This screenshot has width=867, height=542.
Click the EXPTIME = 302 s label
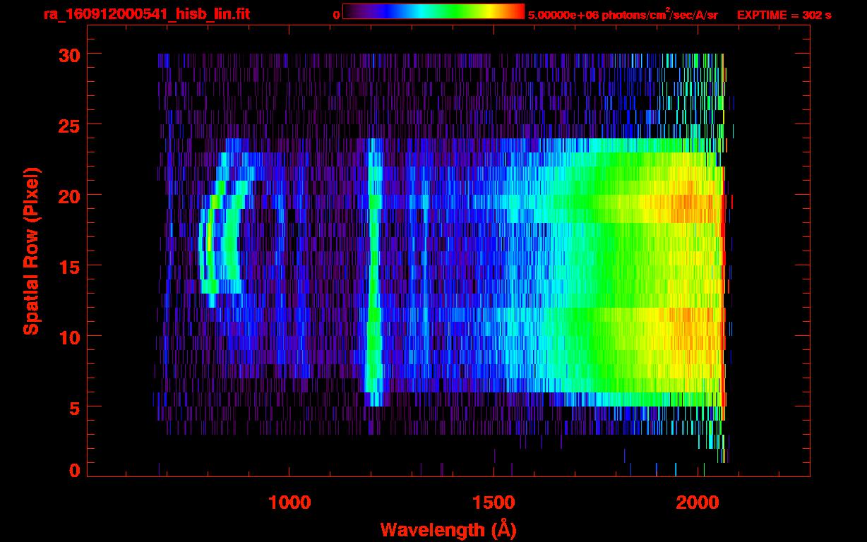pos(784,15)
